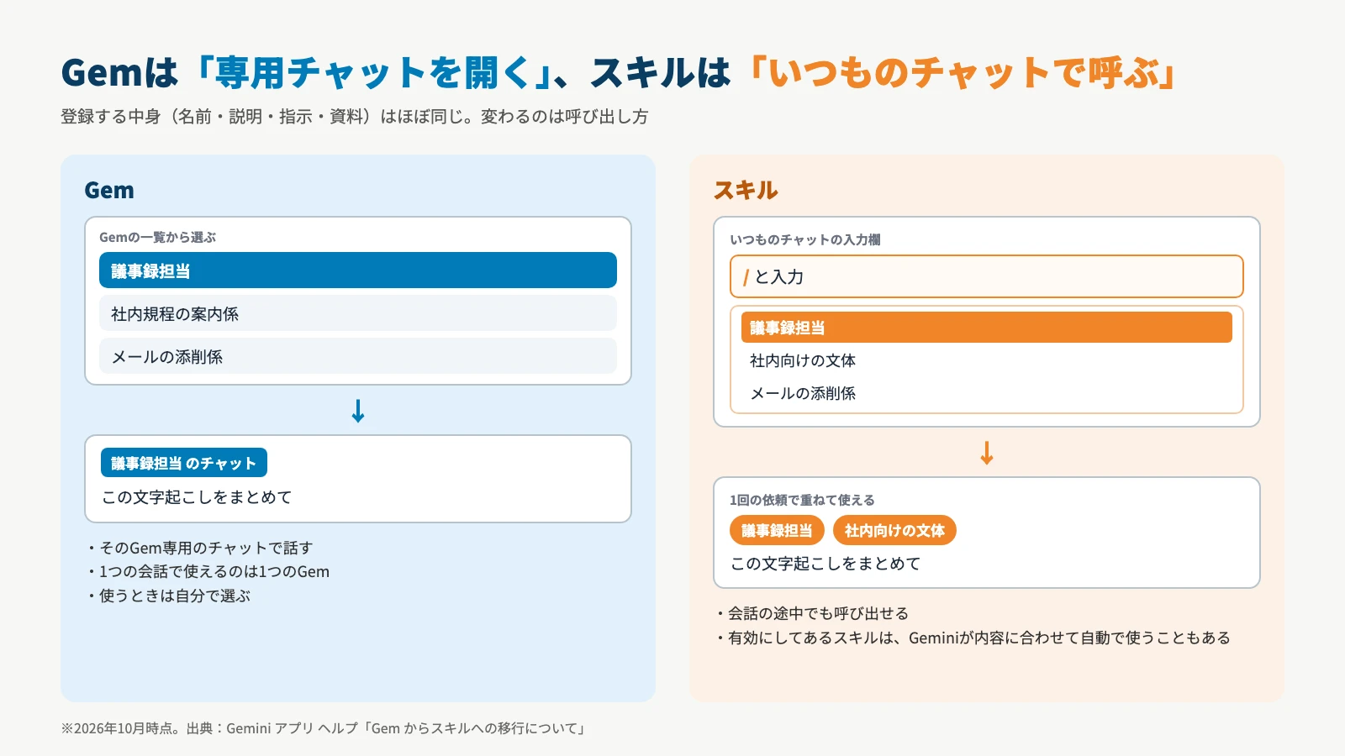
Task: Pick メールの添削係 in the Gem一覧 list
Action: [358, 356]
